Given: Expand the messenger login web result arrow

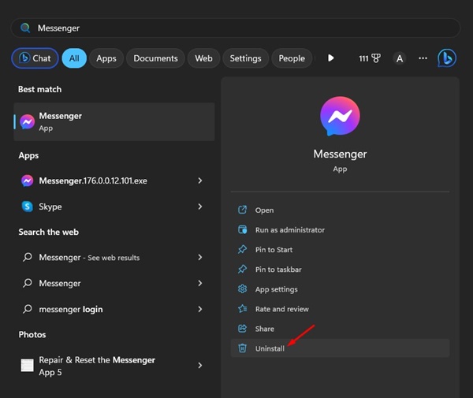Looking at the screenshot, I should [200, 309].
